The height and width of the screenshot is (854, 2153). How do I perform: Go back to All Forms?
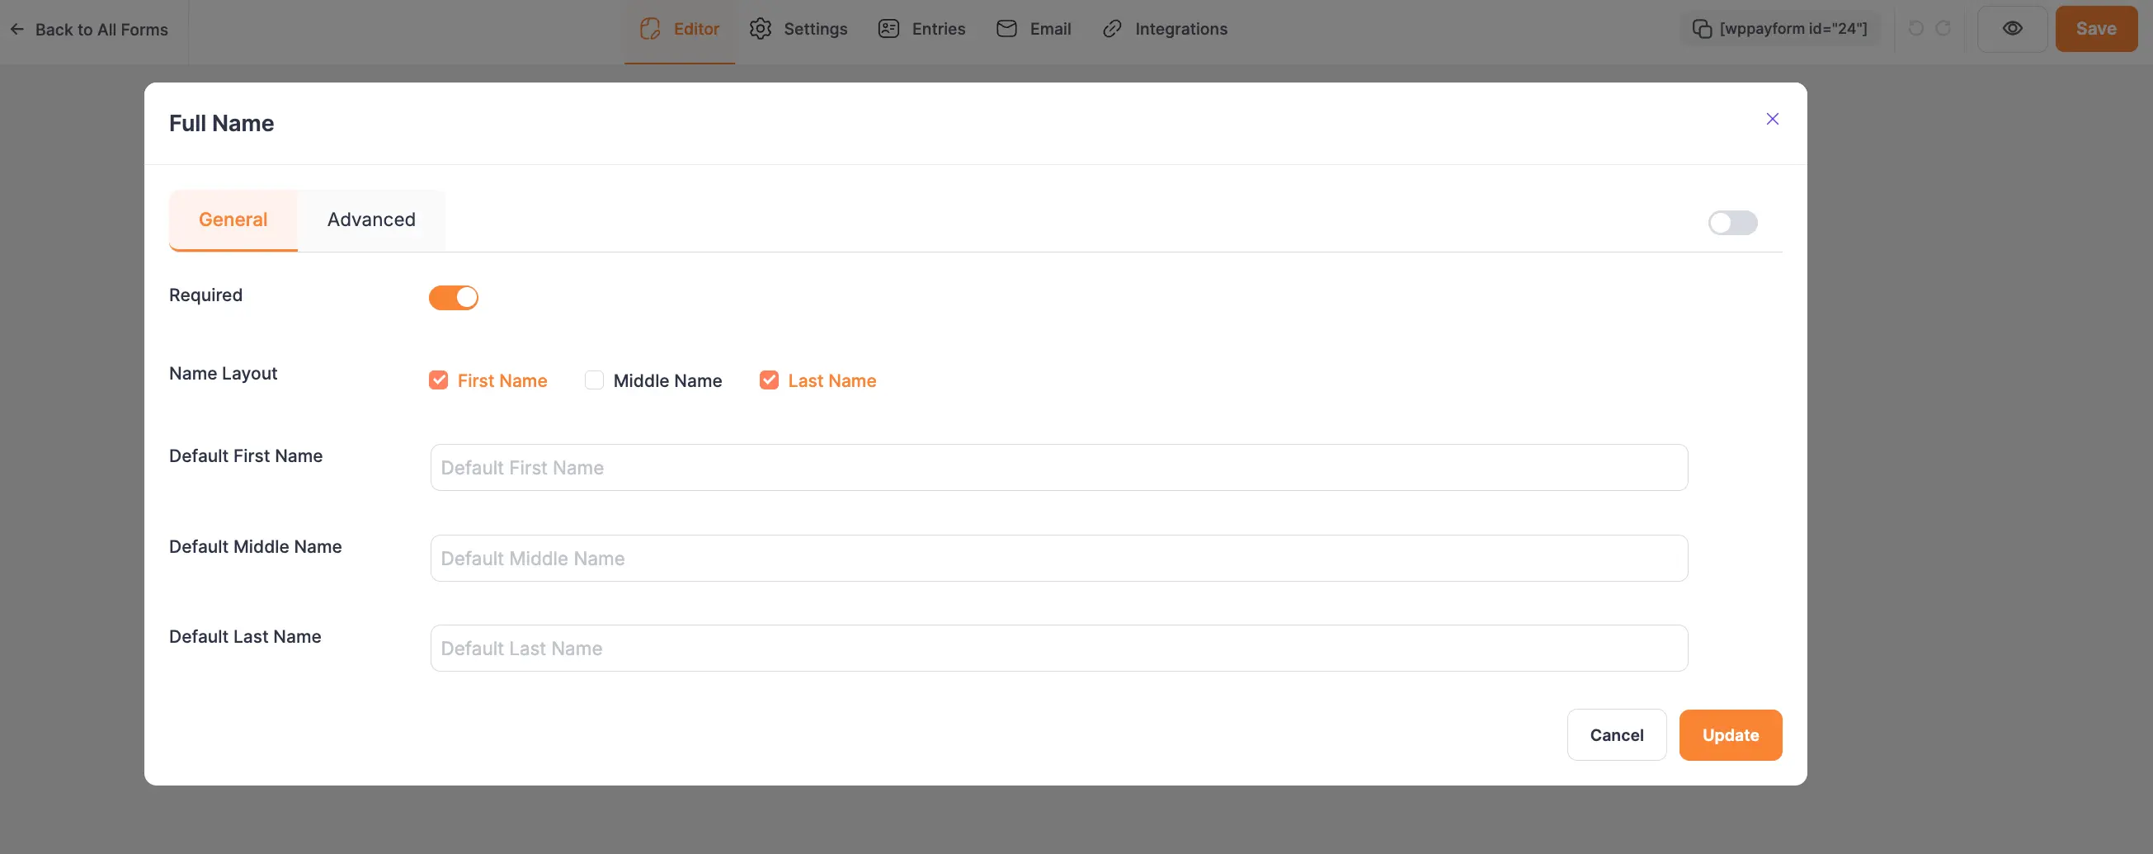89,28
